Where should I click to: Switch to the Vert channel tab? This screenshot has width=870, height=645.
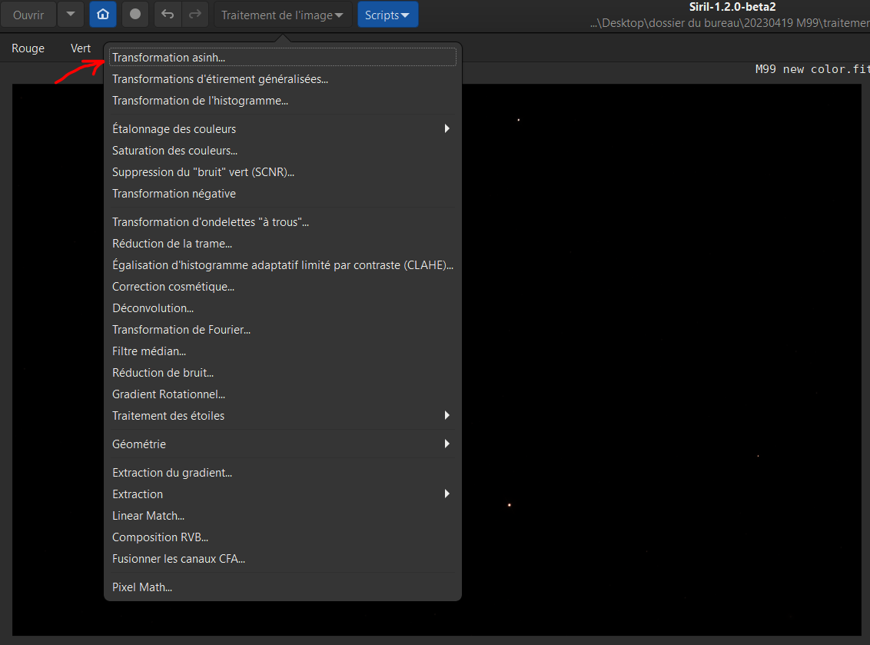[x=81, y=48]
